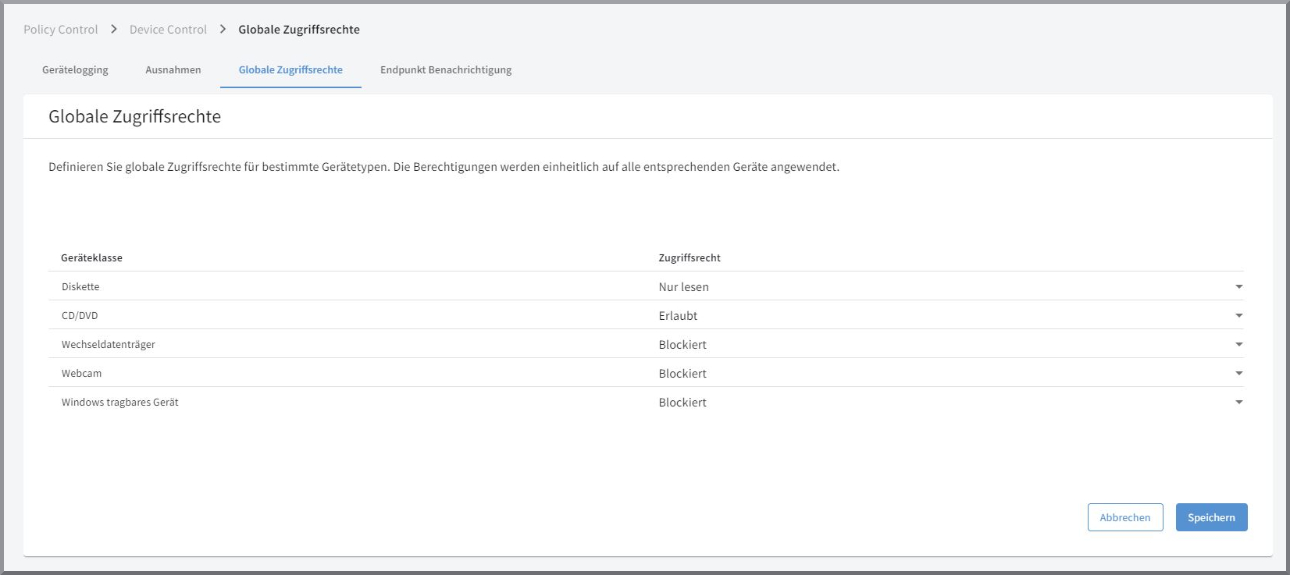Image resolution: width=1290 pixels, height=575 pixels.
Task: Click the 'Erlaubt' value for CD/DVD
Action: coord(678,316)
